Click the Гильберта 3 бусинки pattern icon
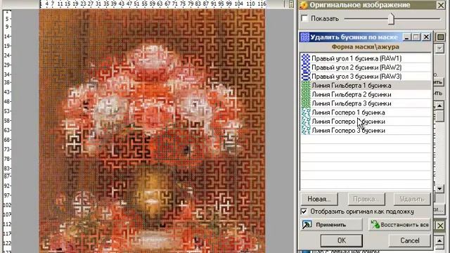The height and width of the screenshot is (253, 450). 306,103
